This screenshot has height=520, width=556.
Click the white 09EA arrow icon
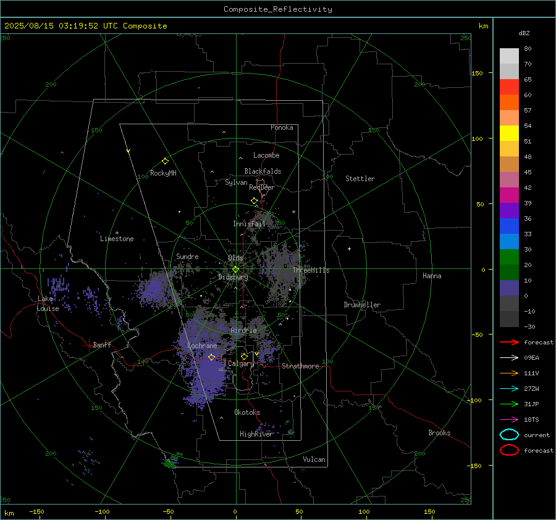(509, 358)
